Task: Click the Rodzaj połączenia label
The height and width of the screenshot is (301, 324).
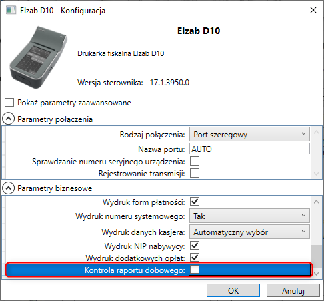Action: [152, 135]
